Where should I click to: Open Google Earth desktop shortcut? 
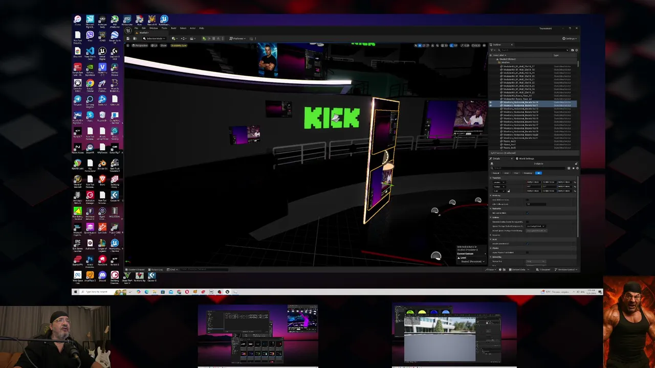pos(115,36)
